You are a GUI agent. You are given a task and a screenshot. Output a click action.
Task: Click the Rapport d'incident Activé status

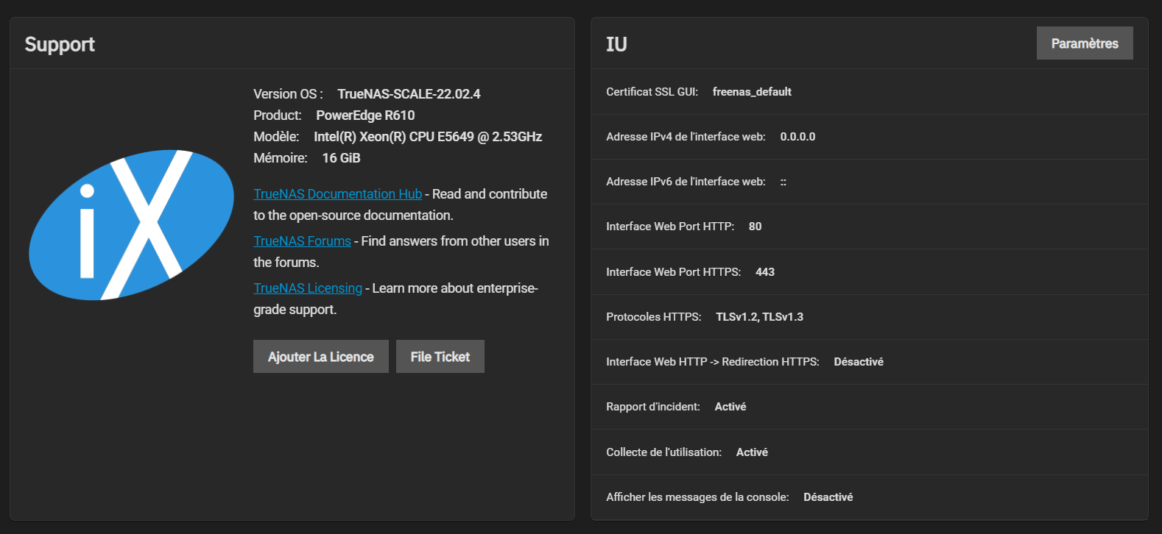(730, 407)
